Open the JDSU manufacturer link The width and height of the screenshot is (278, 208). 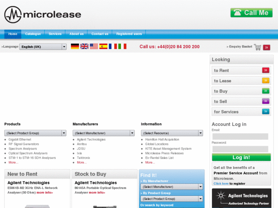[81, 149]
